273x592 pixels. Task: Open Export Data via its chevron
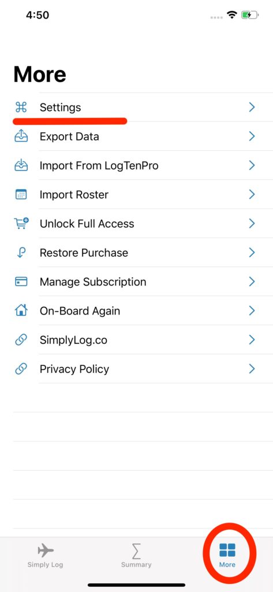252,136
